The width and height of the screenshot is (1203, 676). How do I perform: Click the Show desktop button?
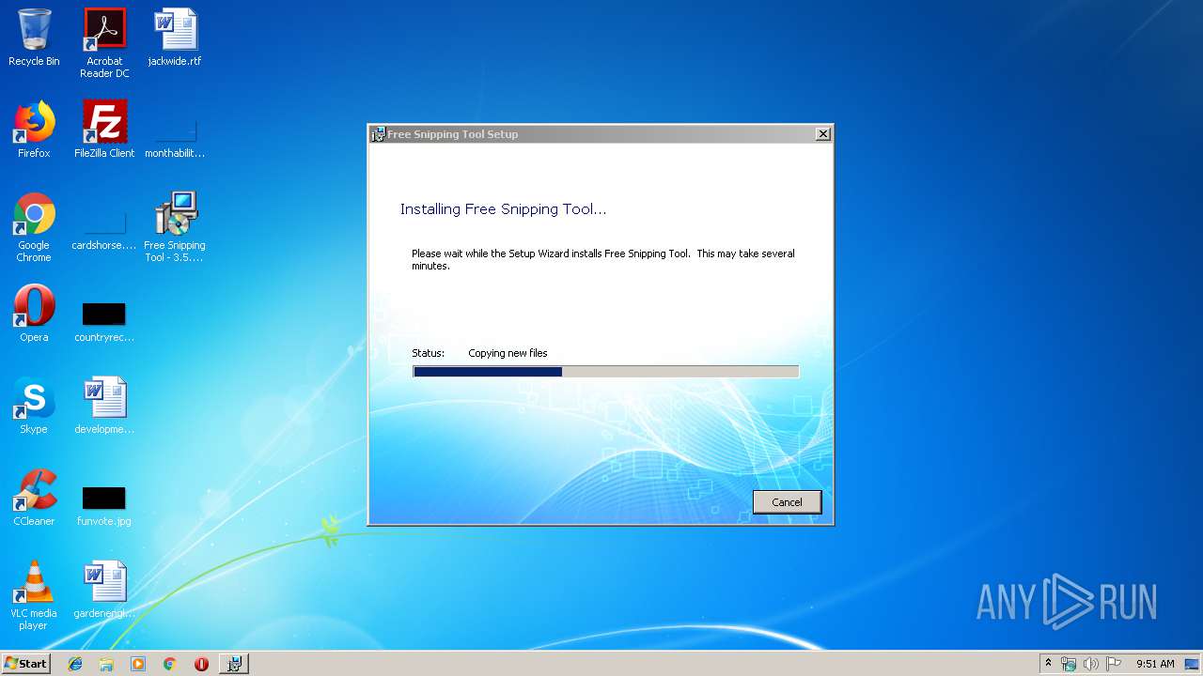(x=1192, y=664)
